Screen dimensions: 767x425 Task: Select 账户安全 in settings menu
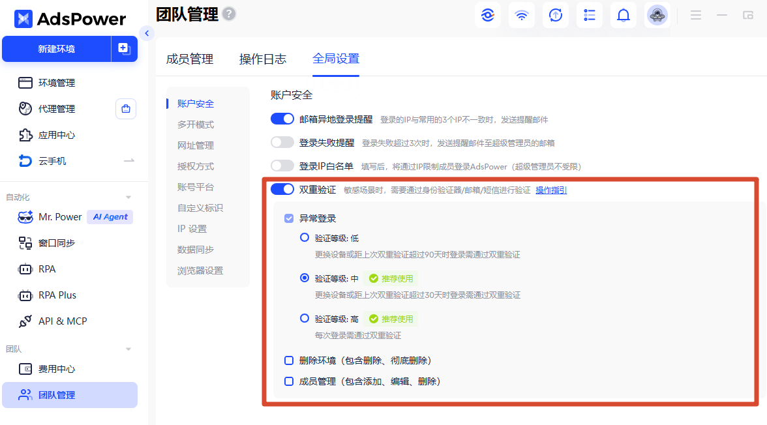click(x=196, y=104)
